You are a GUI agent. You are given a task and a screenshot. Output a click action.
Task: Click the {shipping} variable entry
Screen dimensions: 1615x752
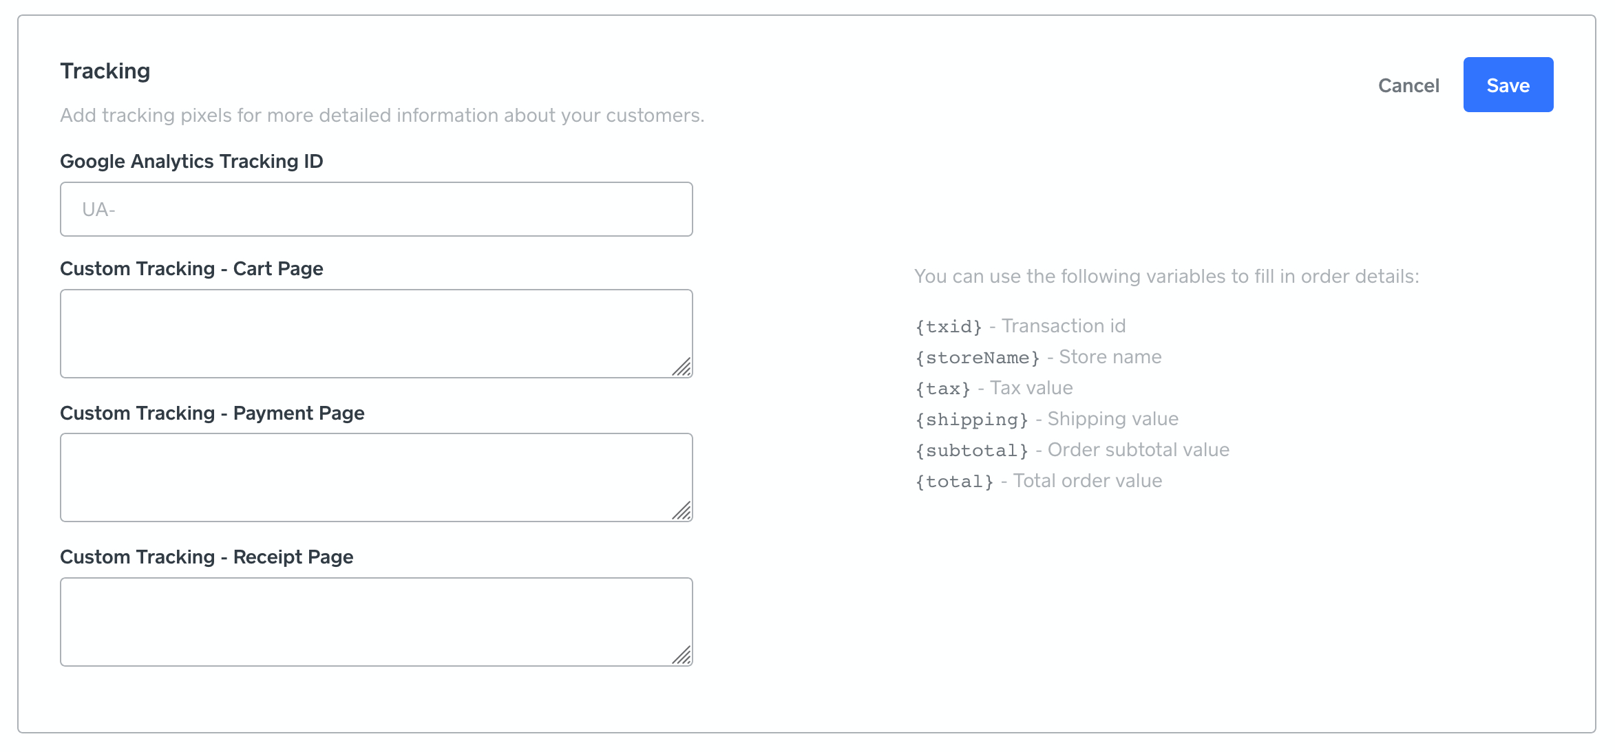[x=971, y=418]
